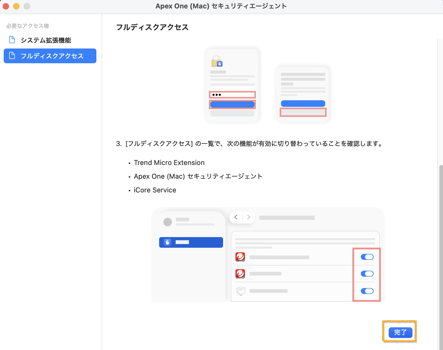Toggle the third switch beside block icon
Viewport: 443px width, 350px height.
point(367,291)
